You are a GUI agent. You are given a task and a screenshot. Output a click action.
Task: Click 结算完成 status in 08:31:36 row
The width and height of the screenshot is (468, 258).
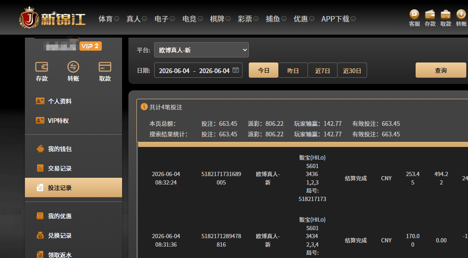[356, 240]
